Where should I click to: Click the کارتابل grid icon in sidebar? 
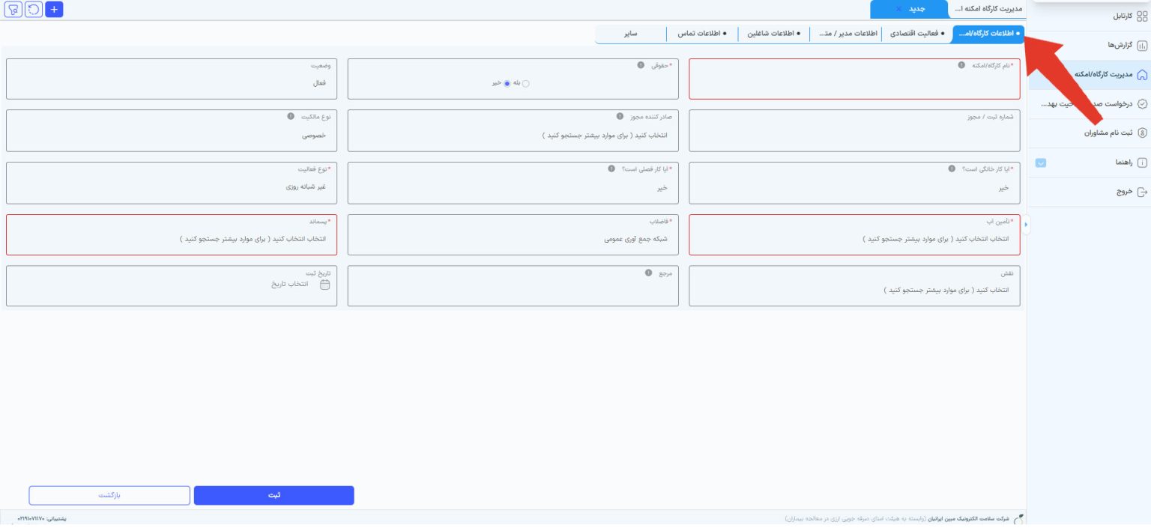coord(1142,16)
